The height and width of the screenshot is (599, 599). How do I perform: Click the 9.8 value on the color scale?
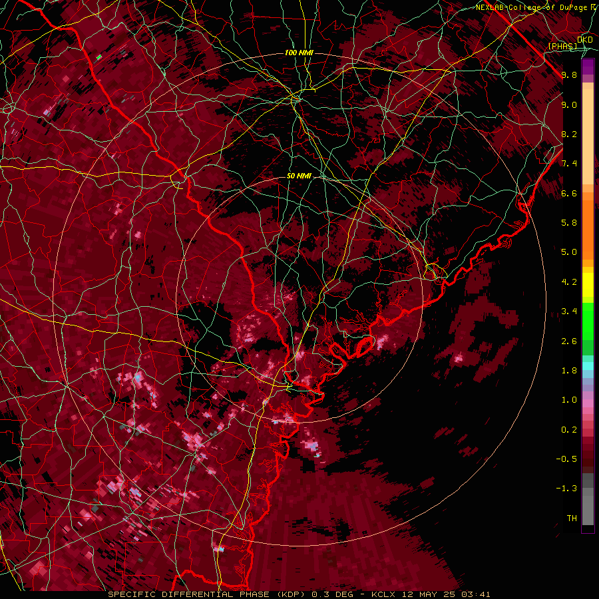[569, 75]
